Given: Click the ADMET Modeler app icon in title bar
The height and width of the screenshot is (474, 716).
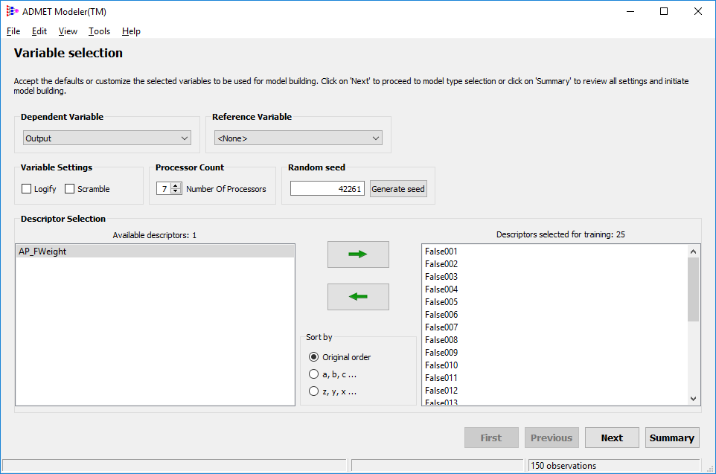Looking at the screenshot, I should click(x=13, y=11).
